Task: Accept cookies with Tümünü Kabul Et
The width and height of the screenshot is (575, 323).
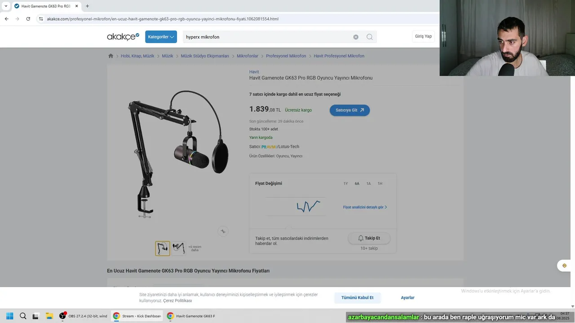Action: click(x=358, y=298)
